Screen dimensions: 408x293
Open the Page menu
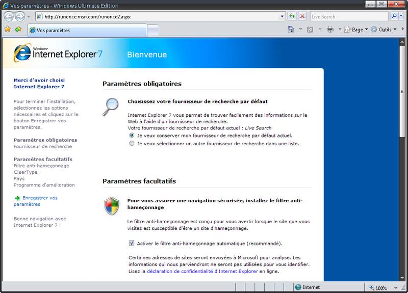(x=356, y=30)
